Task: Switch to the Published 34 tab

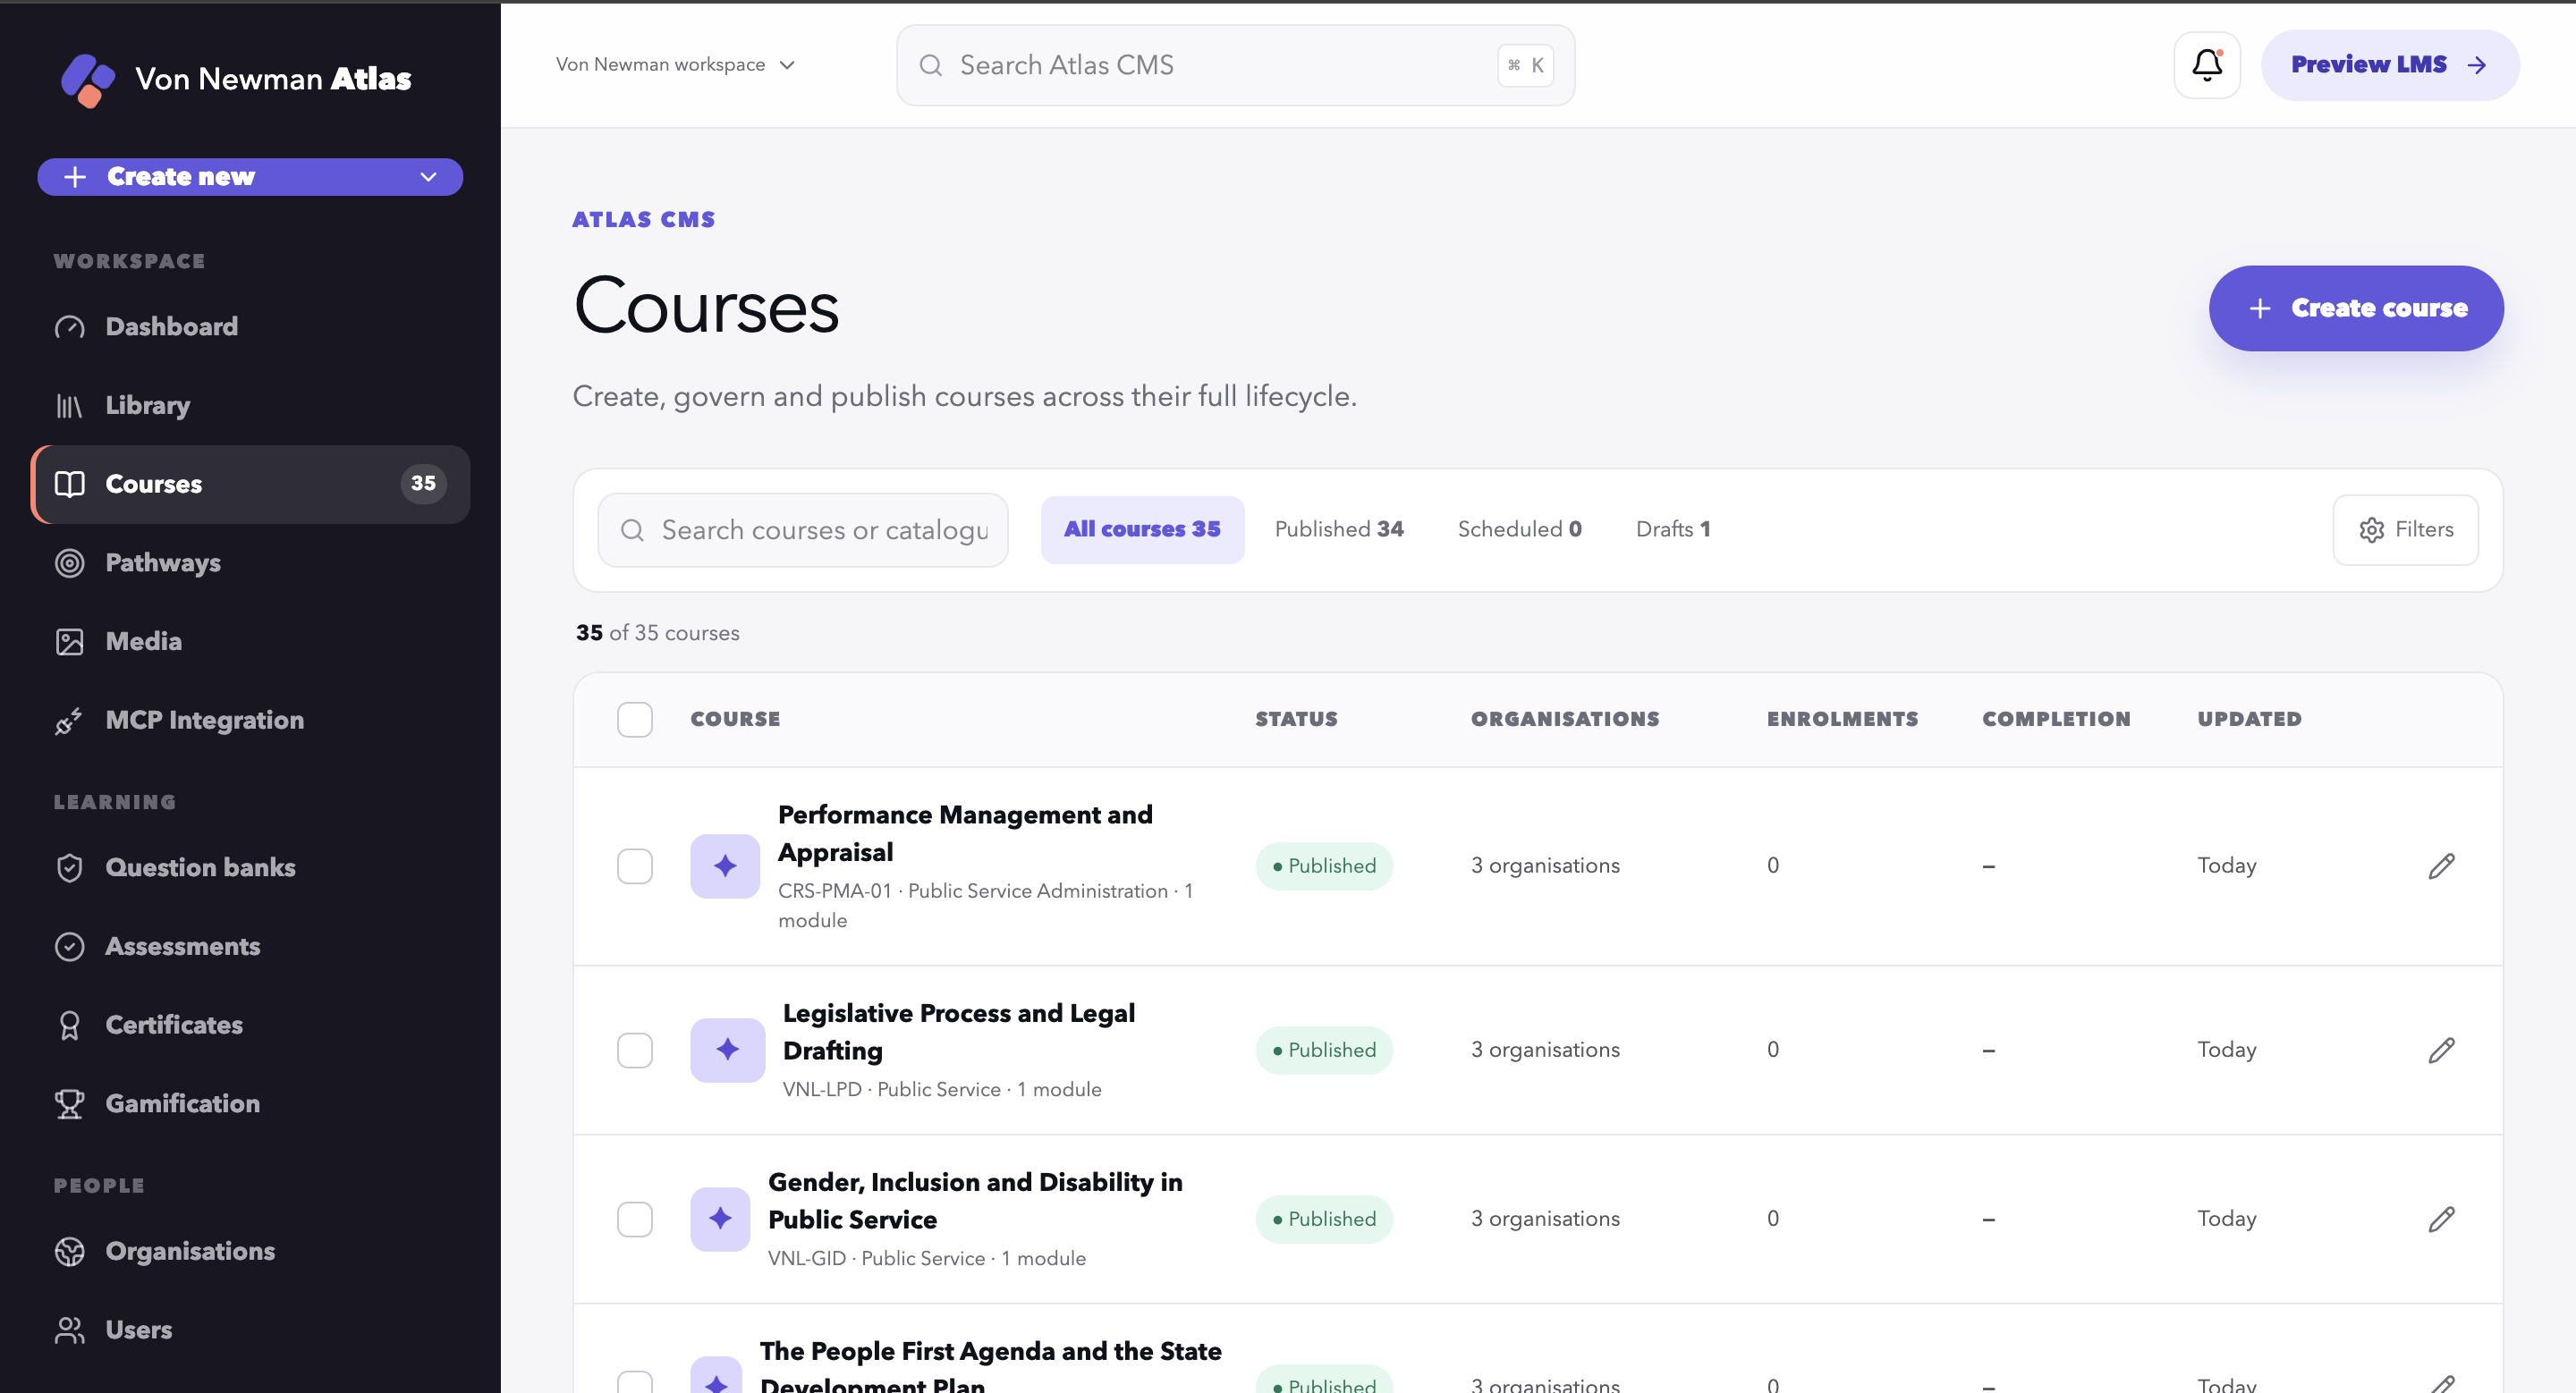Action: 1339,529
